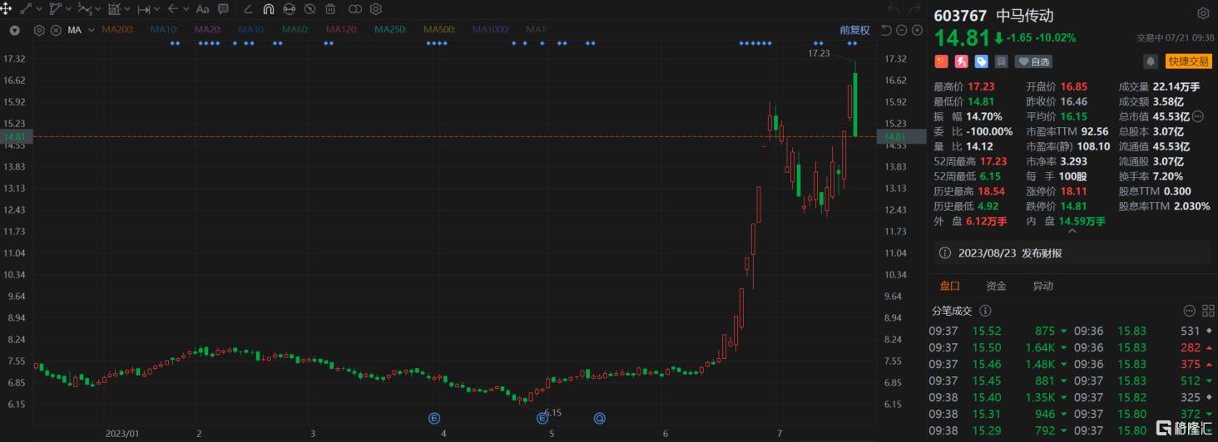Select the wave pattern drawing tool

coord(84,9)
